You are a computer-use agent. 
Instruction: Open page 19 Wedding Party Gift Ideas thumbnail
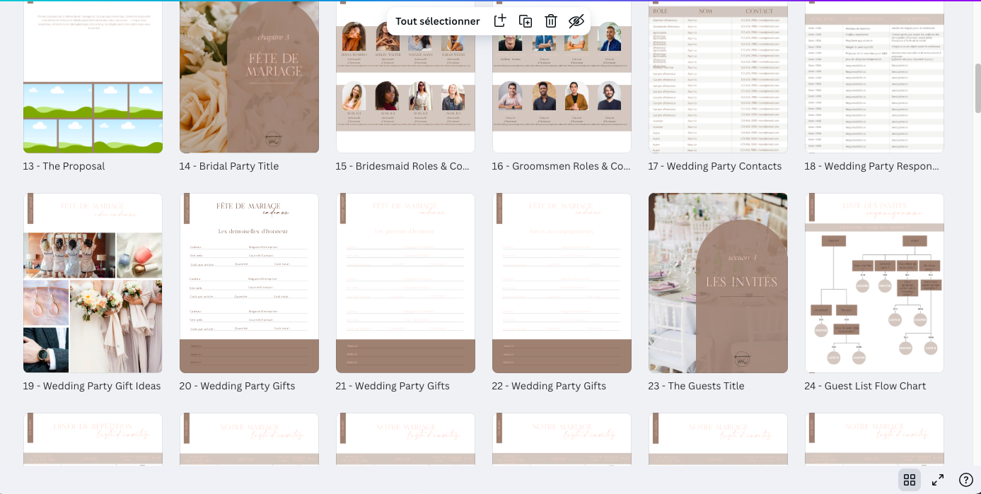click(93, 283)
